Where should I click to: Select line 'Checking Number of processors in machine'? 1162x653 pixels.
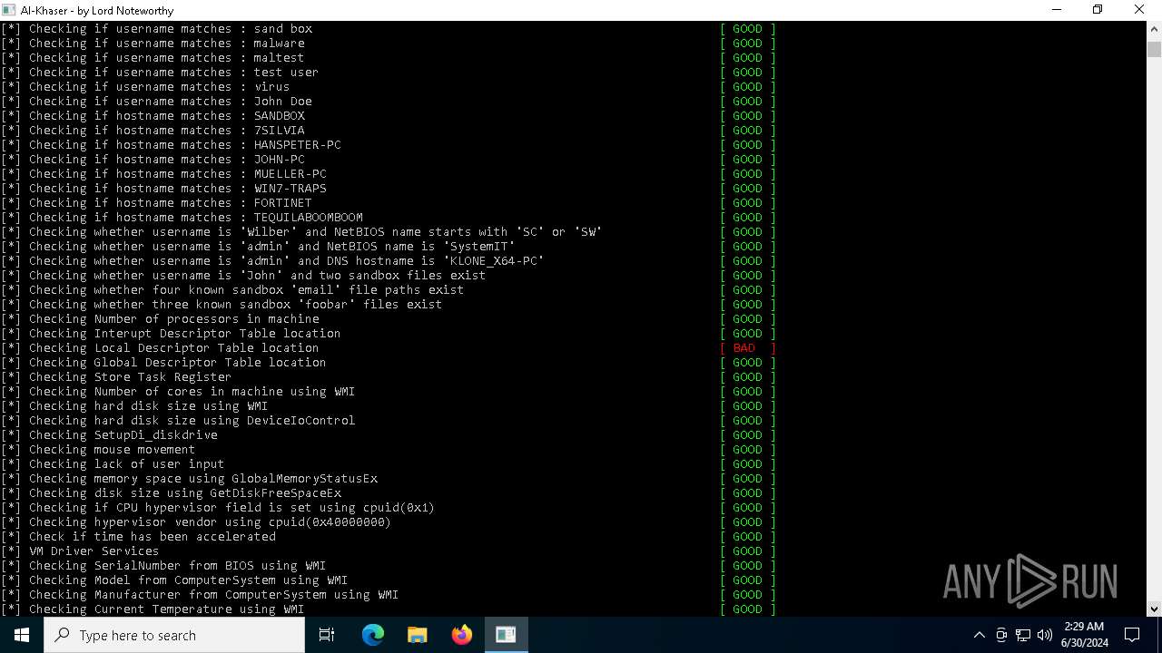[x=160, y=318]
